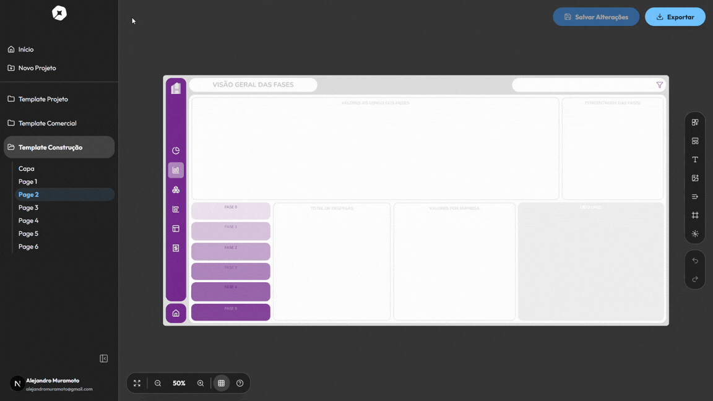Image resolution: width=713 pixels, height=401 pixels.
Task: Select the FASE 0 block
Action: [230, 211]
